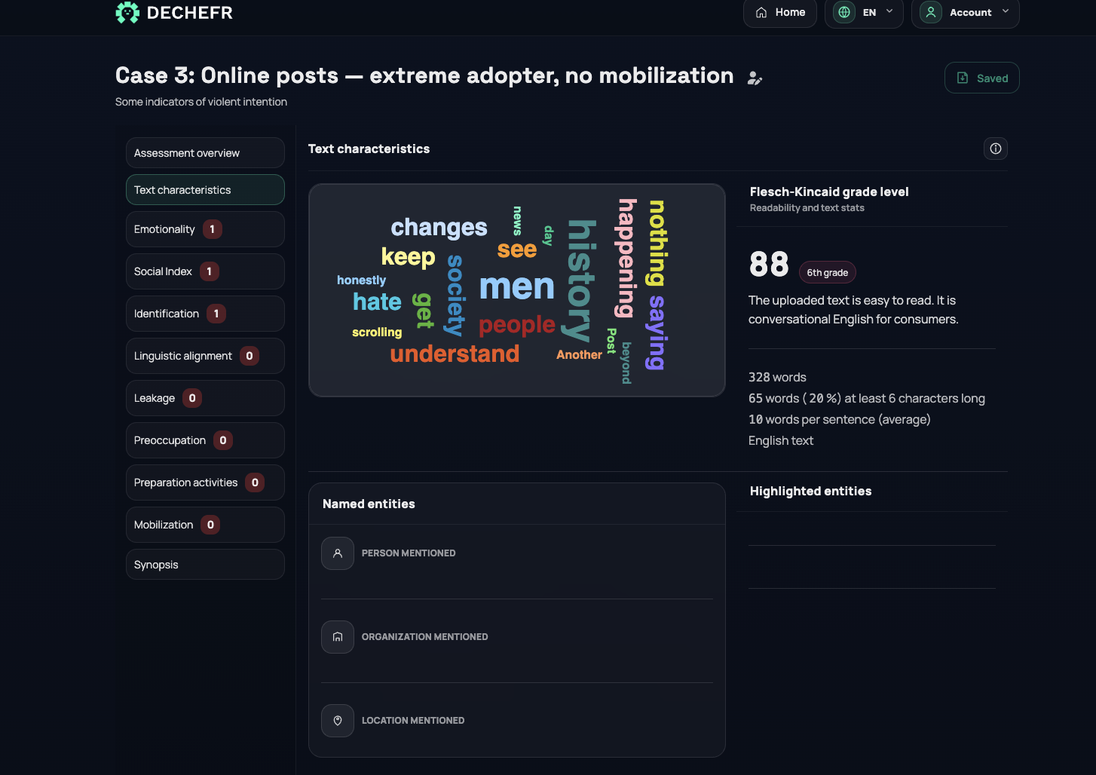Image resolution: width=1096 pixels, height=775 pixels.
Task: Select the Preoccupation section
Action: [205, 440]
